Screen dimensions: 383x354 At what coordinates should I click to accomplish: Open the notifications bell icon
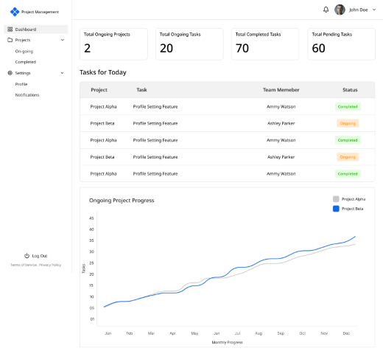pos(326,10)
